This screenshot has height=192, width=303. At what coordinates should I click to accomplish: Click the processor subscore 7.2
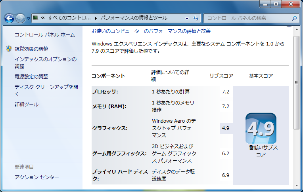pos(226,92)
